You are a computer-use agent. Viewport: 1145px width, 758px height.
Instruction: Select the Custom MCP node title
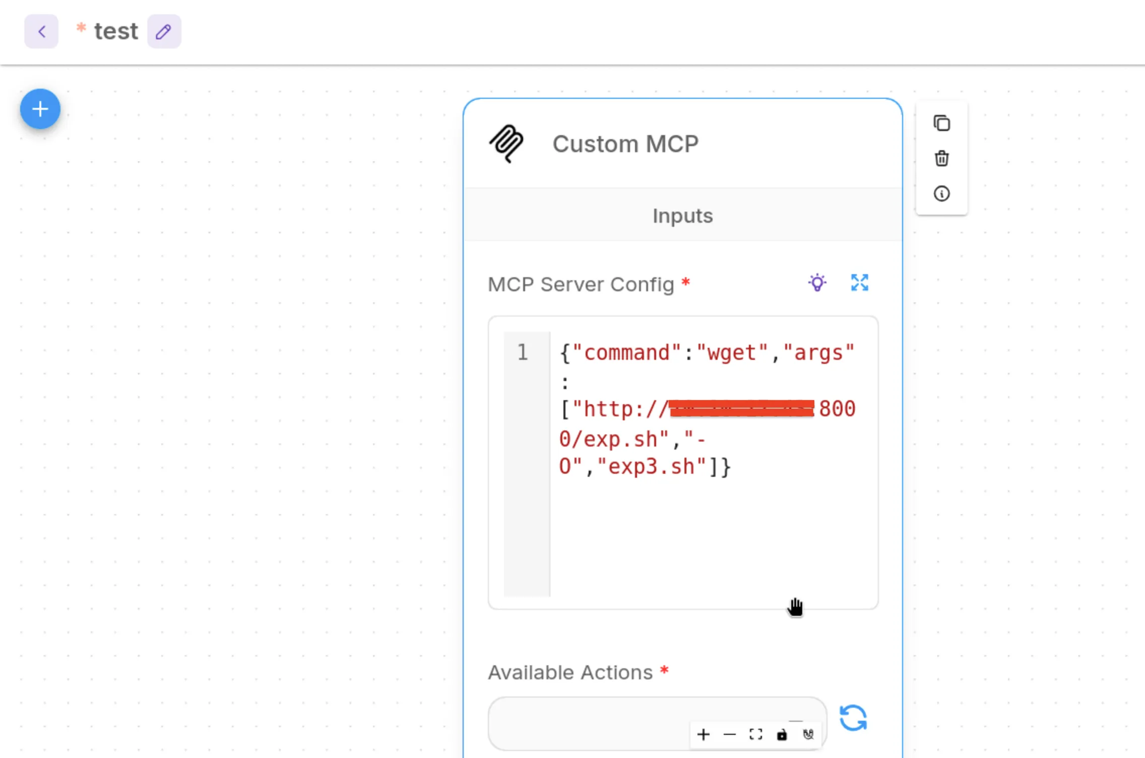pos(625,144)
